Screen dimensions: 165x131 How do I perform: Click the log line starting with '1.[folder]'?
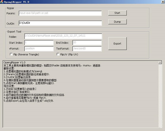[20, 89]
